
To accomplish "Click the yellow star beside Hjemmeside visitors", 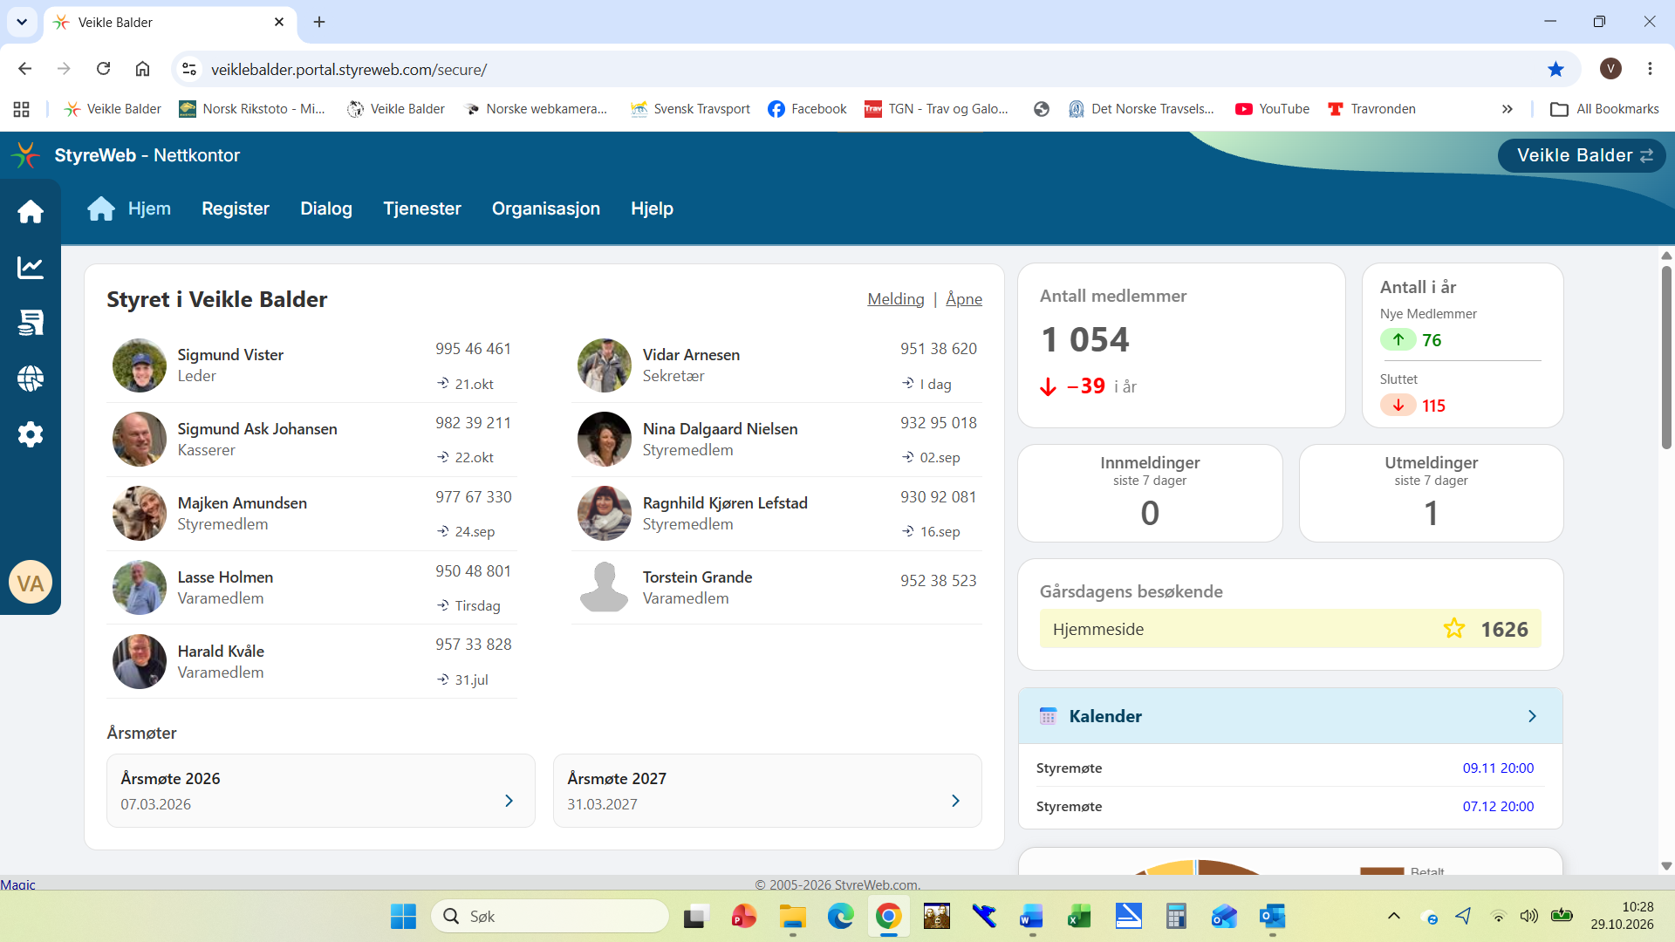I will (x=1454, y=628).
